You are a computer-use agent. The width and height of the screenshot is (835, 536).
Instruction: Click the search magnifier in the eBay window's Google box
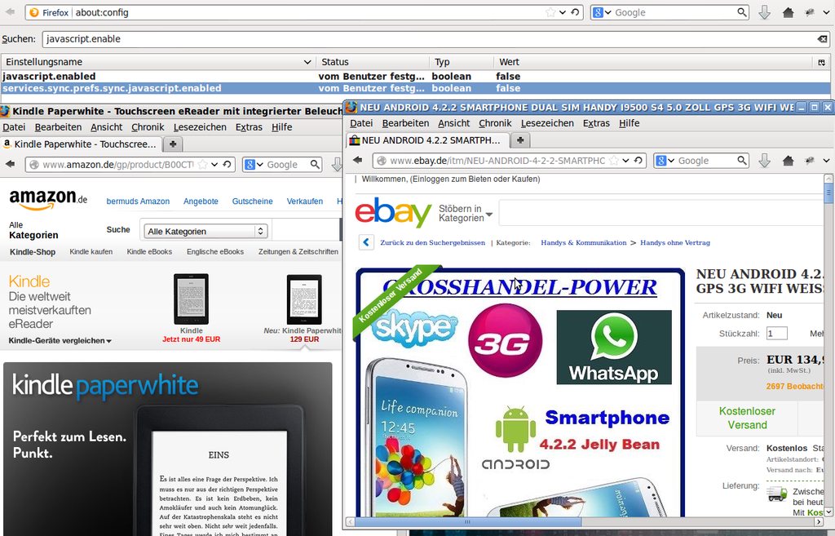(742, 161)
